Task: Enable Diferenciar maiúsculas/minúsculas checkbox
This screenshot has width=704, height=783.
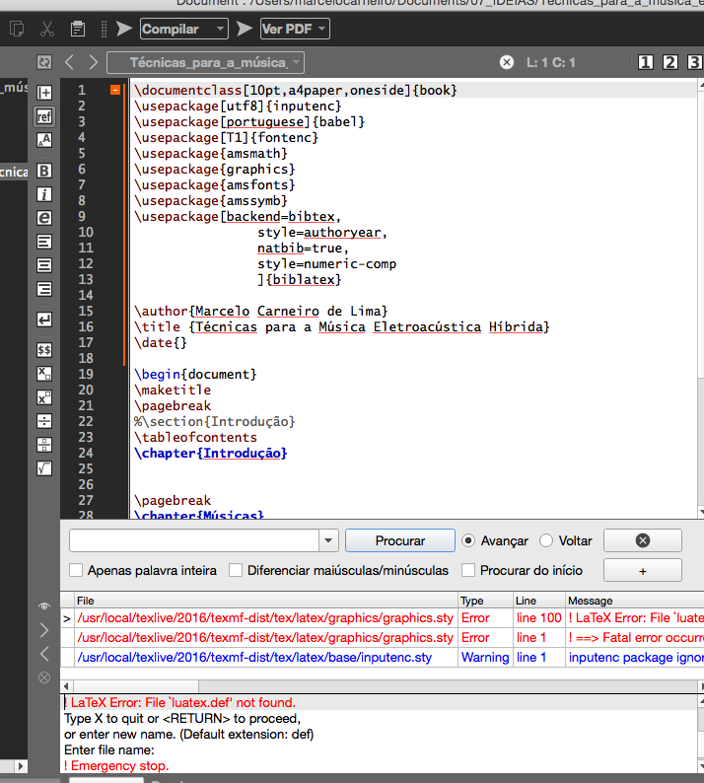Action: pyautogui.click(x=236, y=570)
